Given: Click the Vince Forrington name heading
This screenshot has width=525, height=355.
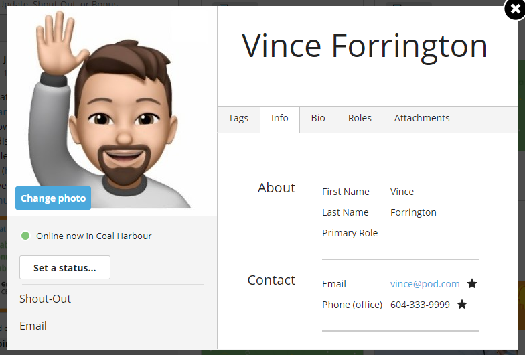Looking at the screenshot, I should [365, 46].
